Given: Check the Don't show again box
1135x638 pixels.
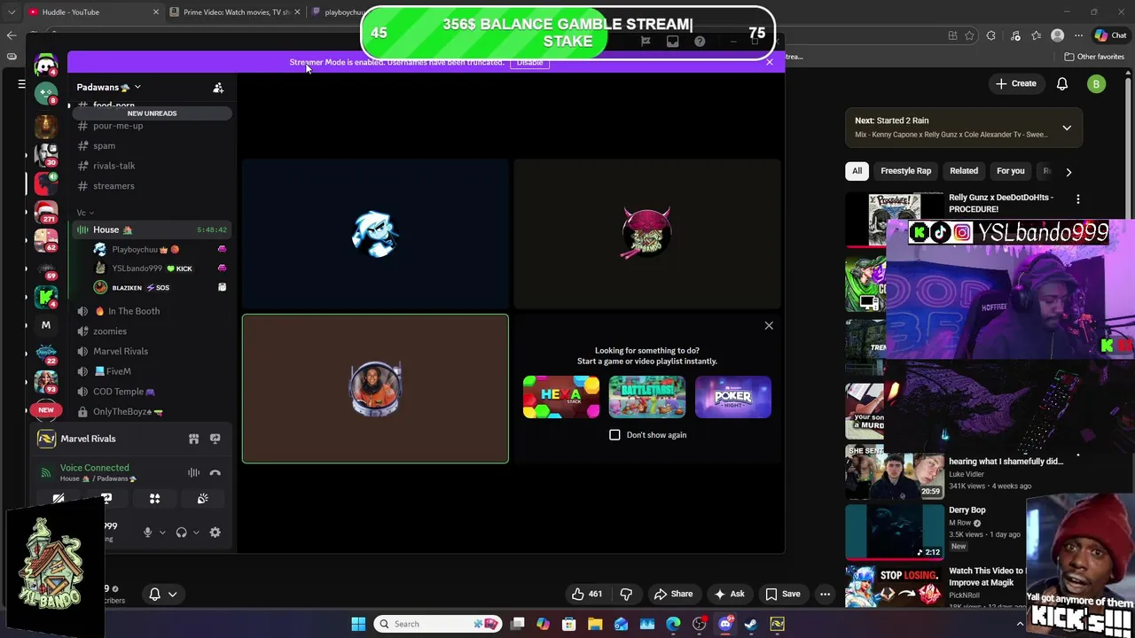Looking at the screenshot, I should [x=614, y=435].
